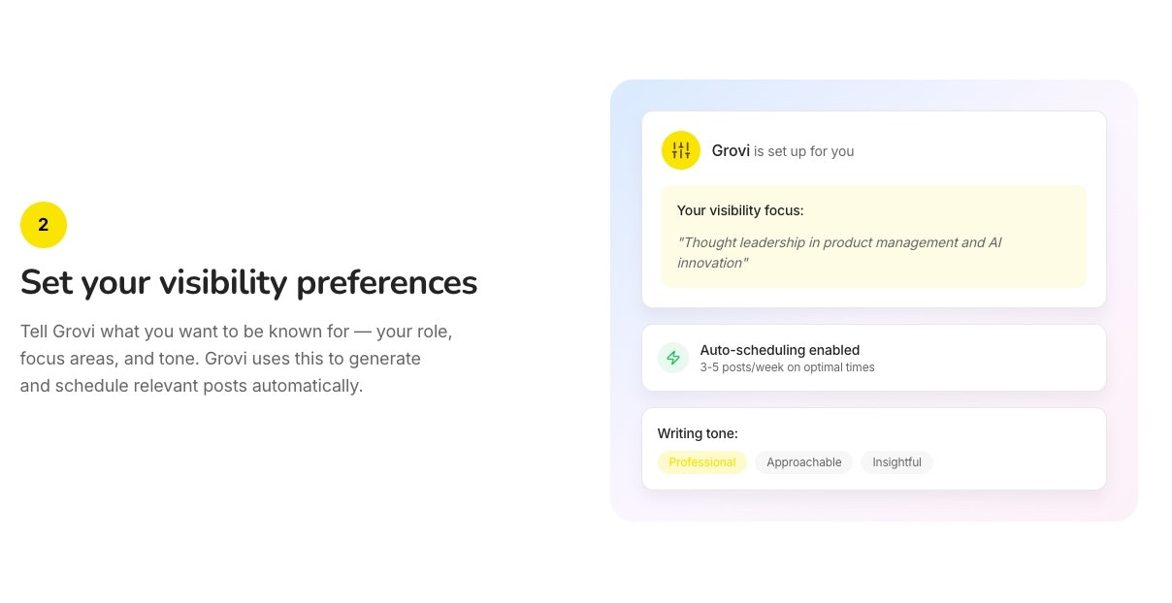Click the green lightning bolt auto-scheduling icon
1172x603 pixels.
[x=673, y=358]
